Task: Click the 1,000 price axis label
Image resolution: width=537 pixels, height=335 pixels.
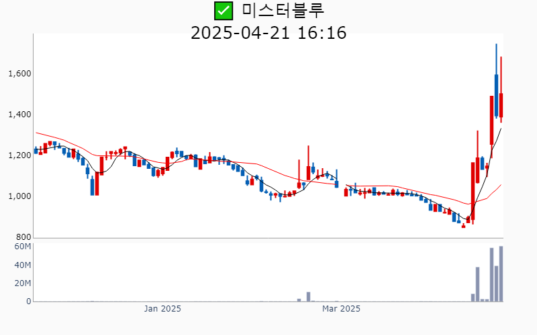Action: [19, 196]
